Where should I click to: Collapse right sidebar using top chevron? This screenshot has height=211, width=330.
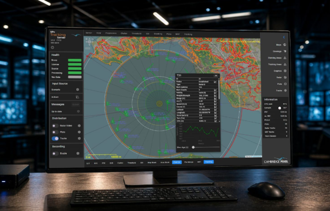point(284,37)
